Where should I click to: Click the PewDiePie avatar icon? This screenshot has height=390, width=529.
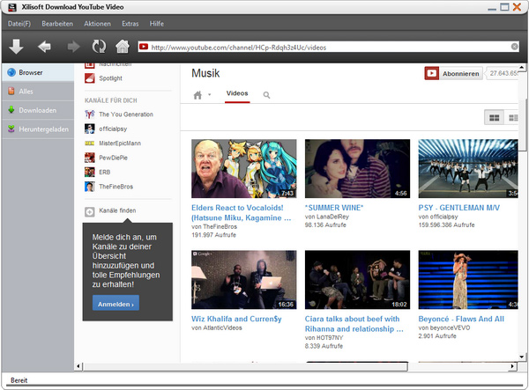click(89, 158)
